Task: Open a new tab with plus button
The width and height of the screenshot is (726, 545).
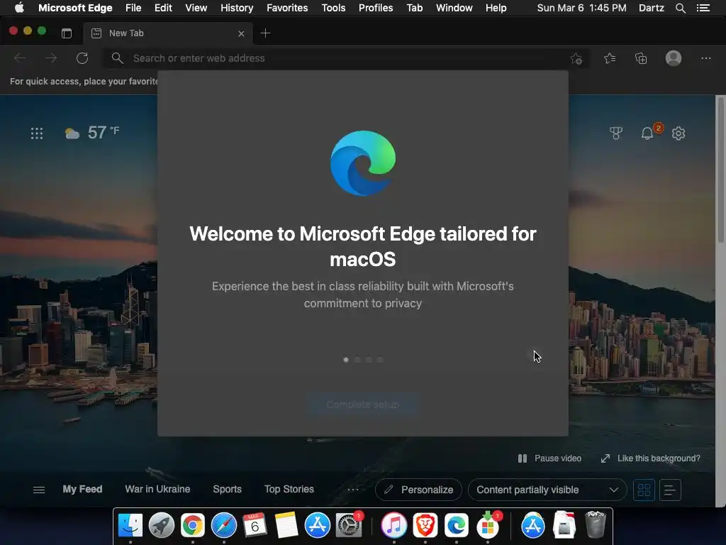Action: coord(265,33)
